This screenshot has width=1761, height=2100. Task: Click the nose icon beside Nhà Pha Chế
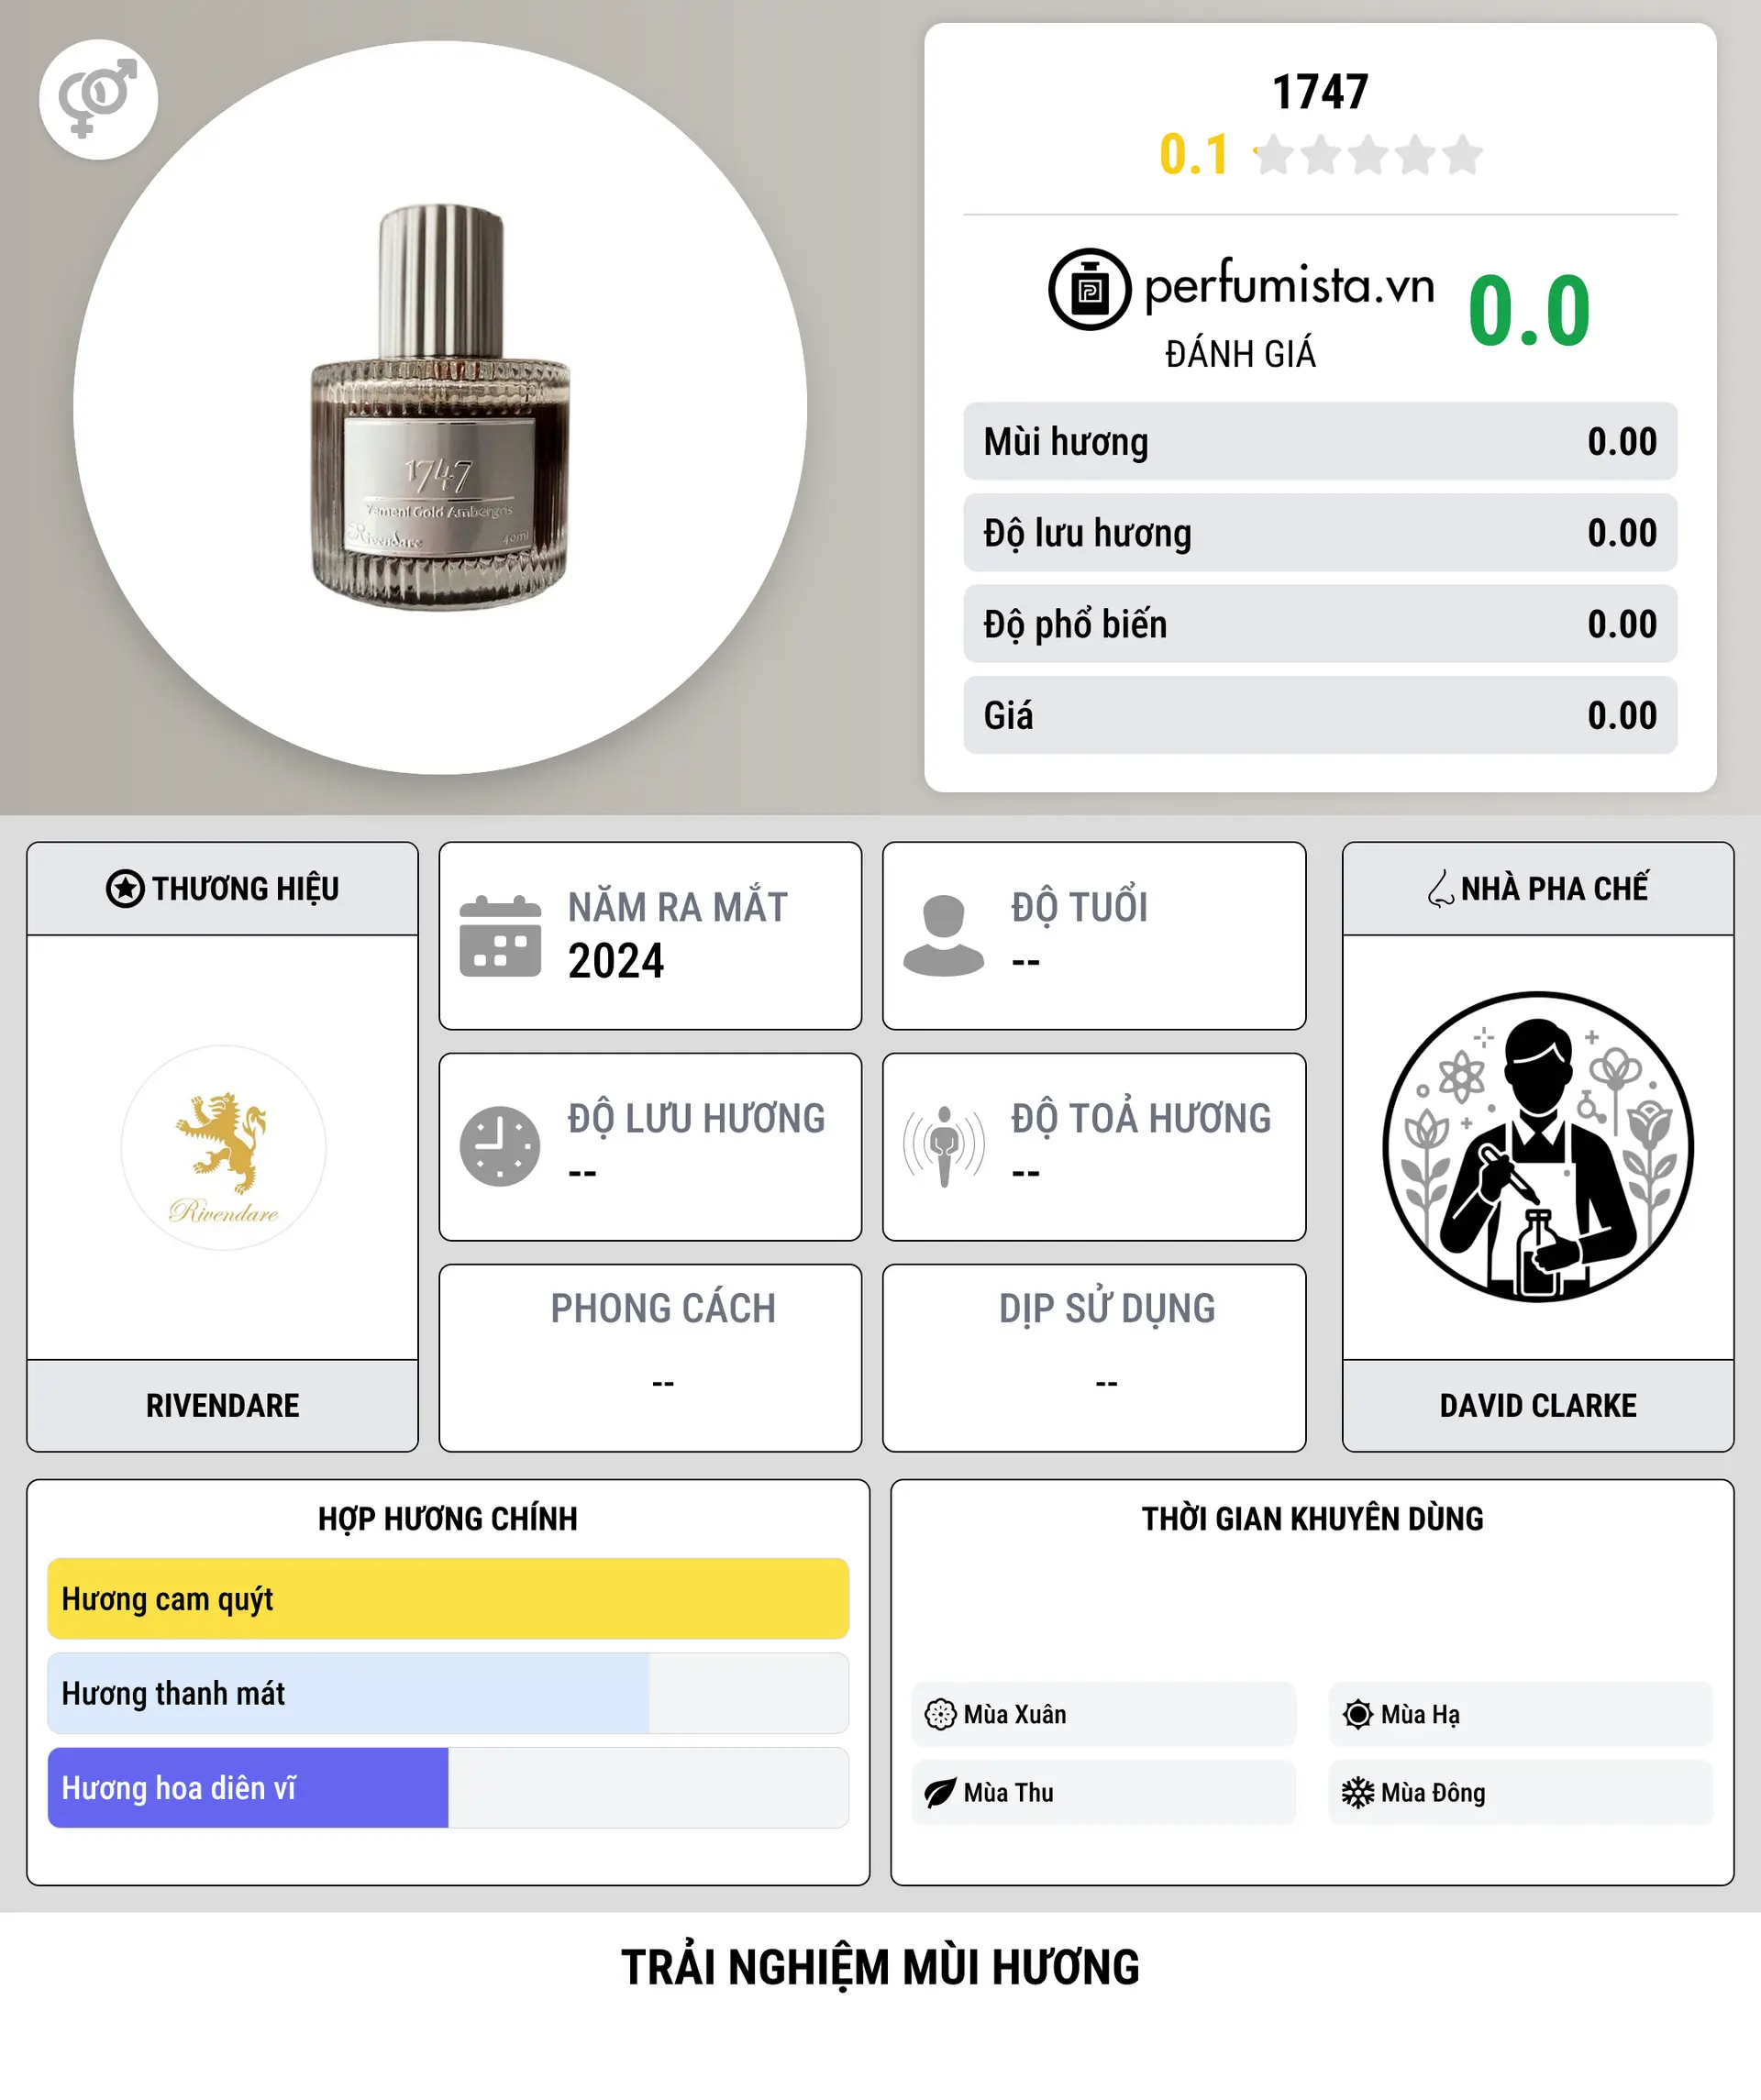[x=1440, y=888]
